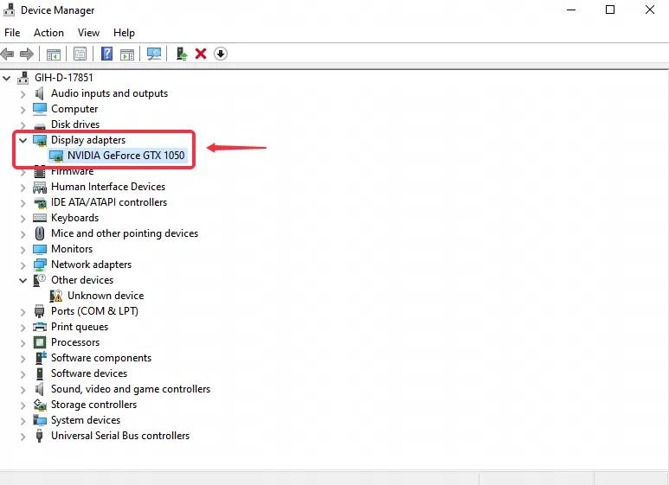Click the red X Uninstall device icon

click(201, 54)
